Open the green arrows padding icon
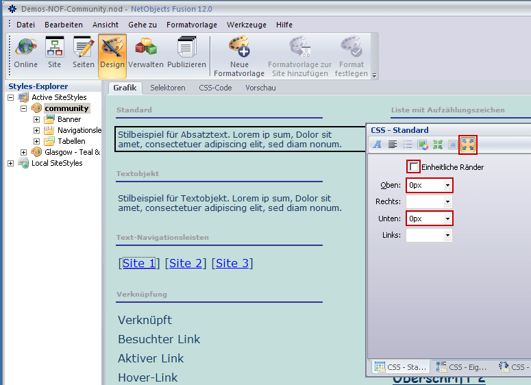Screen dimensions: 531x385 [x=438, y=145]
